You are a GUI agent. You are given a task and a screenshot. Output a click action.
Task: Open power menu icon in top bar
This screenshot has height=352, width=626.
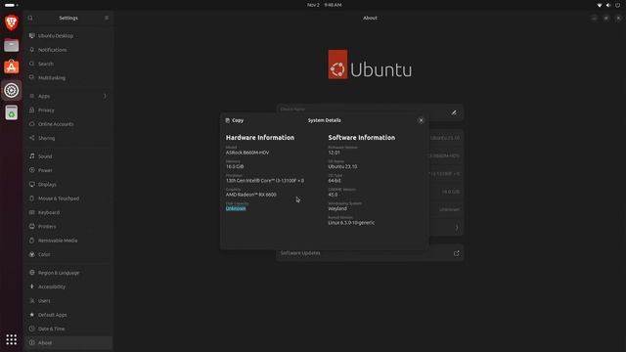click(x=617, y=5)
